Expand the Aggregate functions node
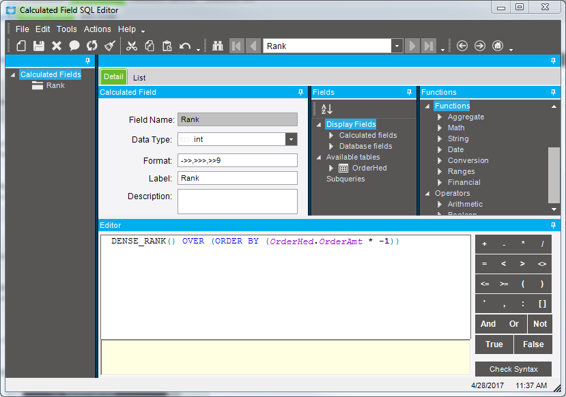Screen dimensions: 566x397 click(439, 117)
